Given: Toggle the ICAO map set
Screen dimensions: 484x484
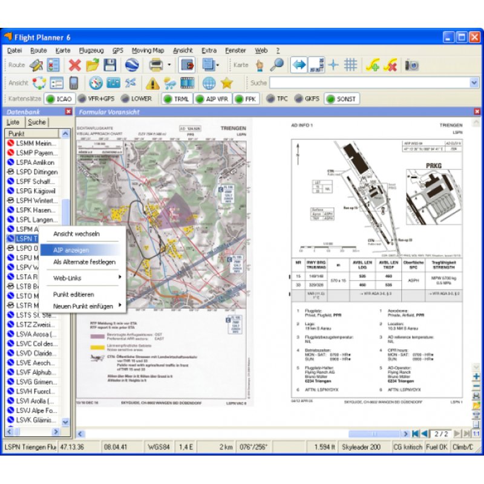Looking at the screenshot, I should pyautogui.click(x=59, y=99).
